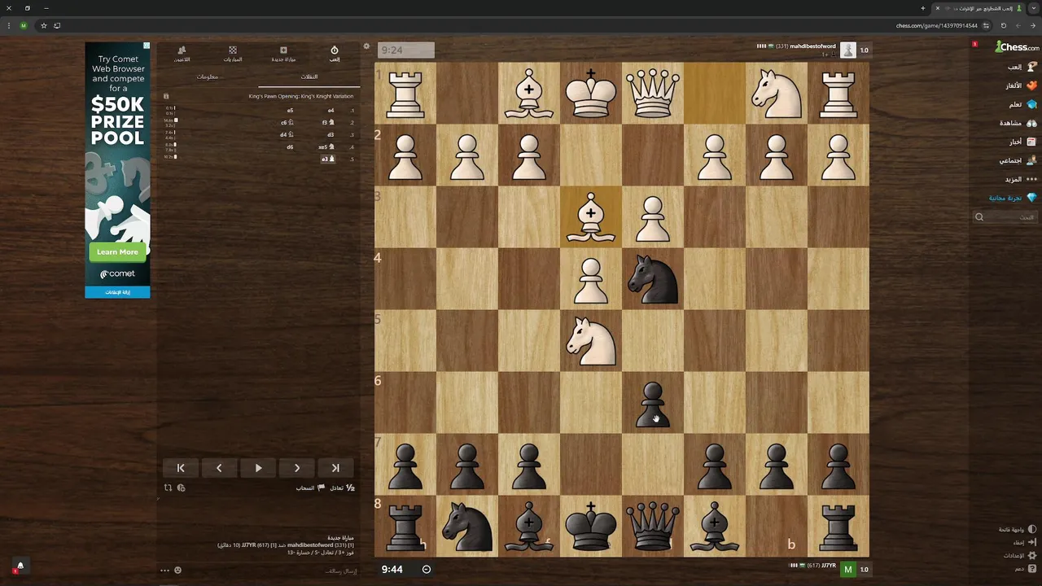Screen dimensions: 1042x586
Task: Click the sidebar search field (البحث)
Action: point(1005,217)
